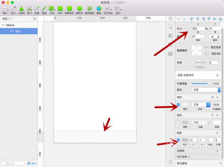Click the Align Left icon

coord(192,19)
